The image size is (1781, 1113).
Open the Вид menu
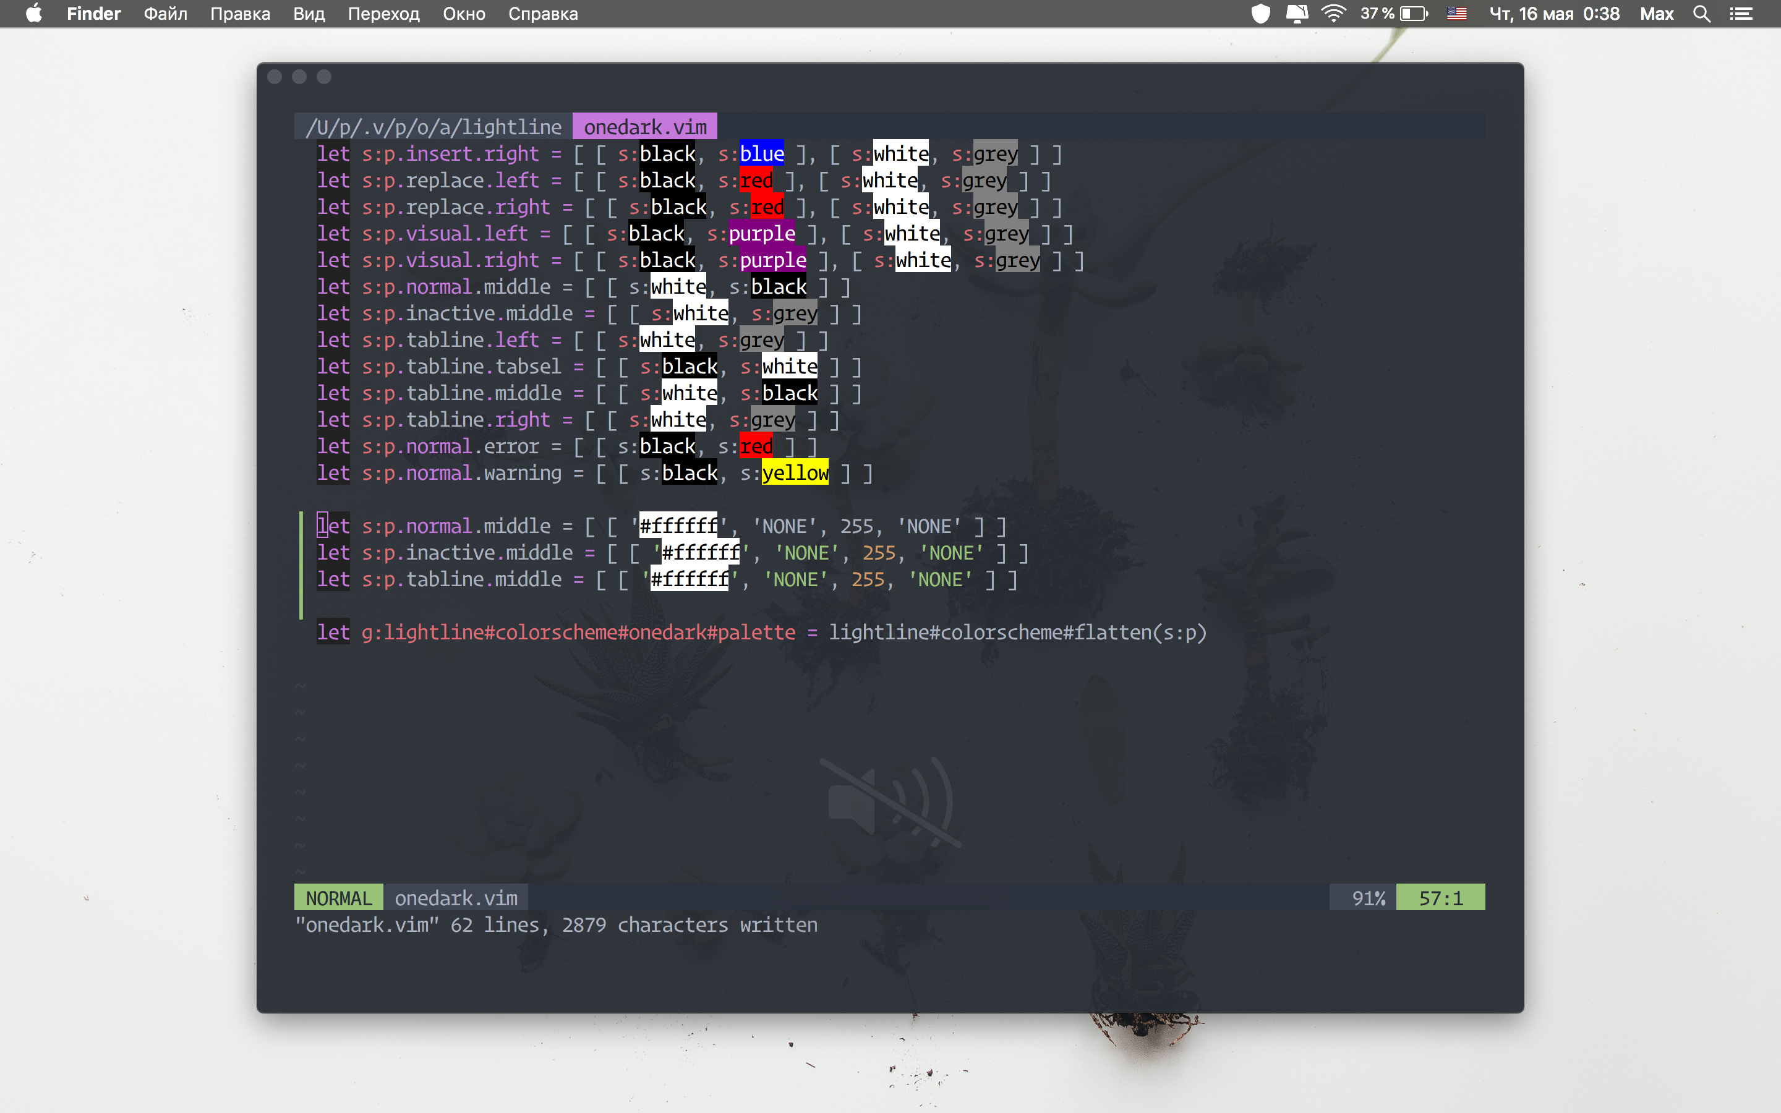(309, 13)
